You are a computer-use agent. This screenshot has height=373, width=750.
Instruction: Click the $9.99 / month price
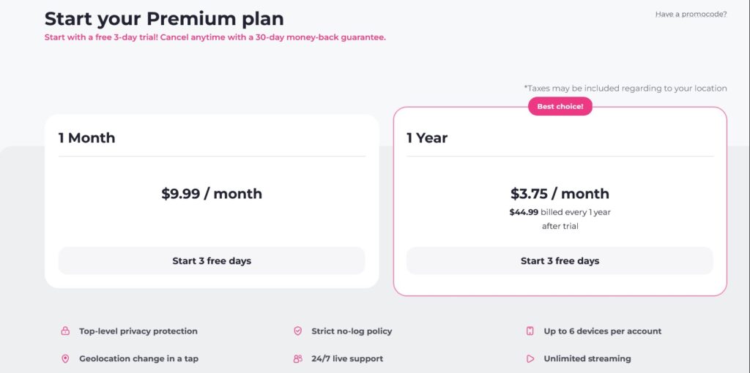tap(212, 193)
